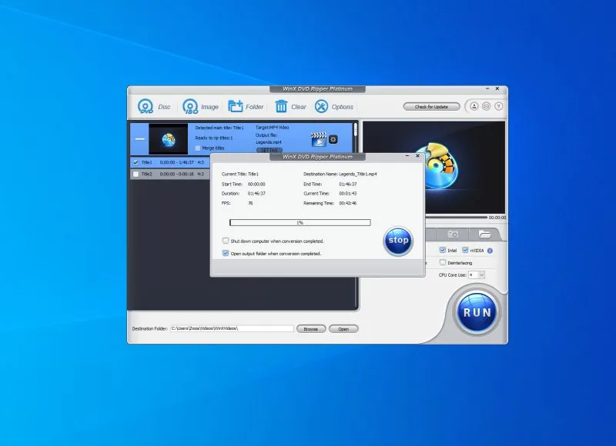Click the Destination Folder path field
The image size is (616, 446).
231,328
